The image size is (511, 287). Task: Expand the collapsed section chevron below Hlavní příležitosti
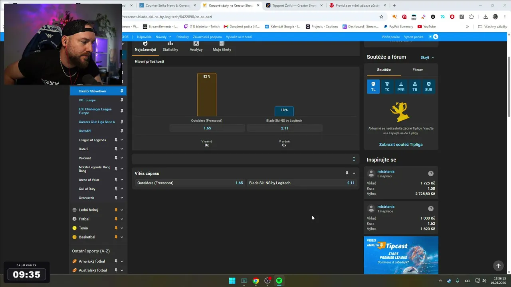pyautogui.click(x=354, y=159)
